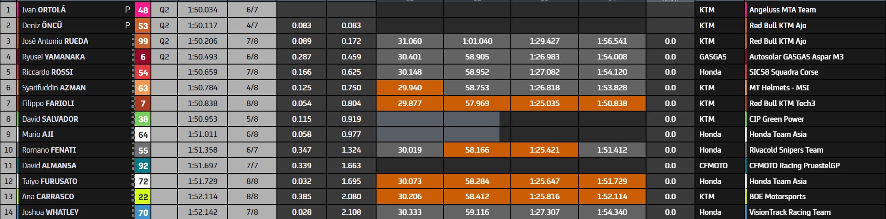Click the P pit indicator for Ivan ORTOLÁ
This screenshot has width=886, height=219.
pos(127,10)
